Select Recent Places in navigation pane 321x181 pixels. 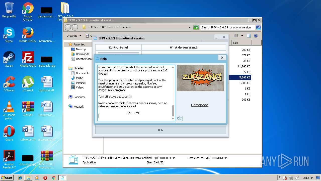(84, 59)
